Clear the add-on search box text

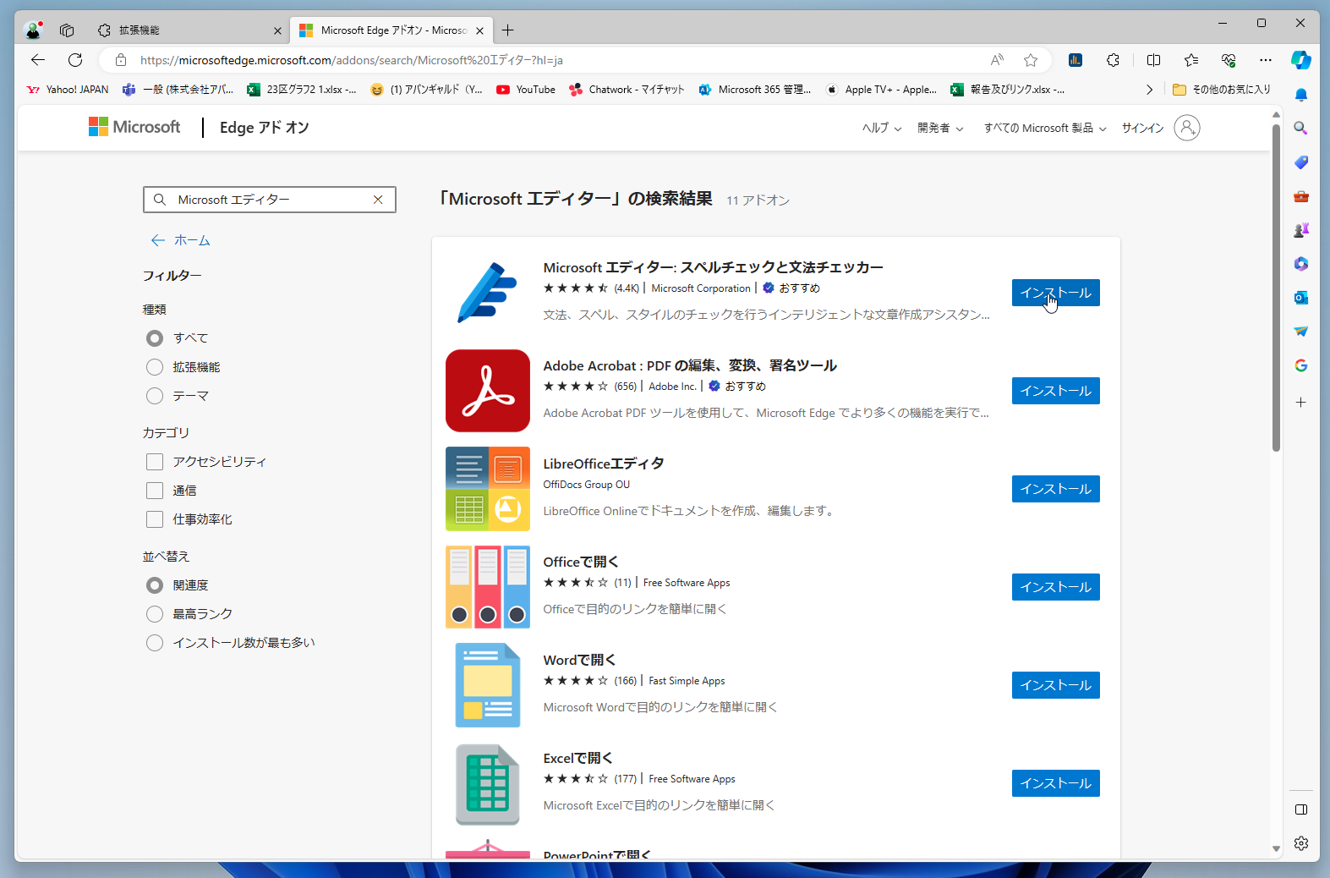pos(378,200)
